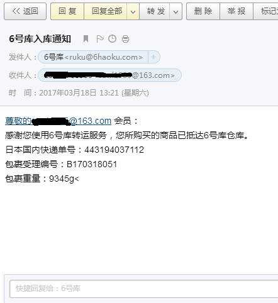The height and width of the screenshot is (303, 278).
Task: Focus the quick reply field 快捷回复给
Action: [x=144, y=289]
